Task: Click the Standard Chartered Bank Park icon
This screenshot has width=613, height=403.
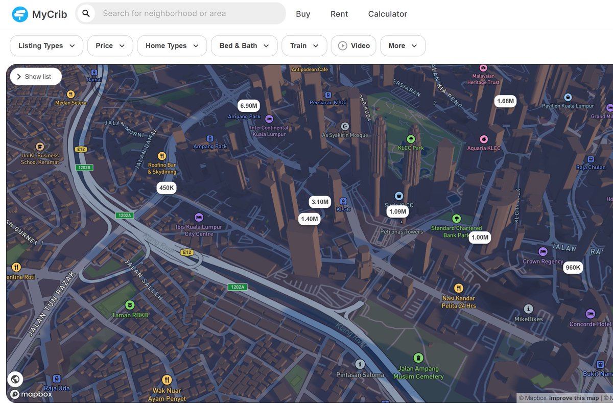Action: click(x=457, y=219)
